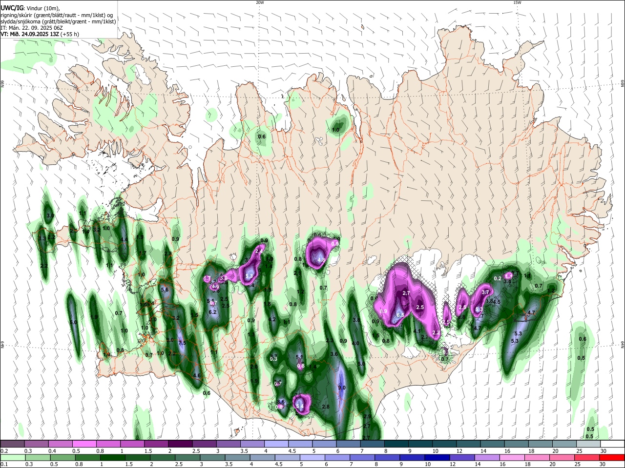The image size is (625, 468).
Task: Click the 6.2 precipitation value on the map
Action: [212, 312]
